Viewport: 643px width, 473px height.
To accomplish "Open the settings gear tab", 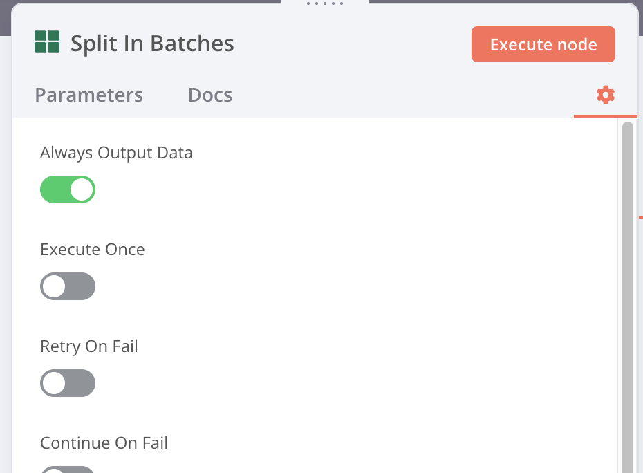I will click(605, 95).
